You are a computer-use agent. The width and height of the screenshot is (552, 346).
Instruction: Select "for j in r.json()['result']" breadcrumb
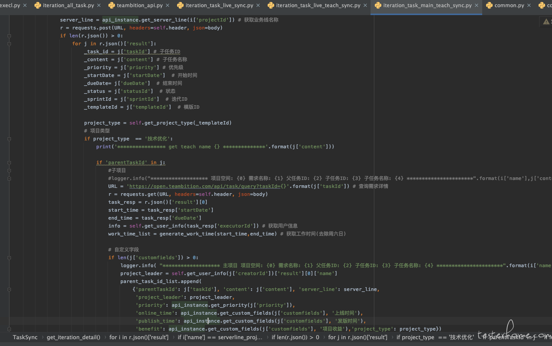[358, 337]
